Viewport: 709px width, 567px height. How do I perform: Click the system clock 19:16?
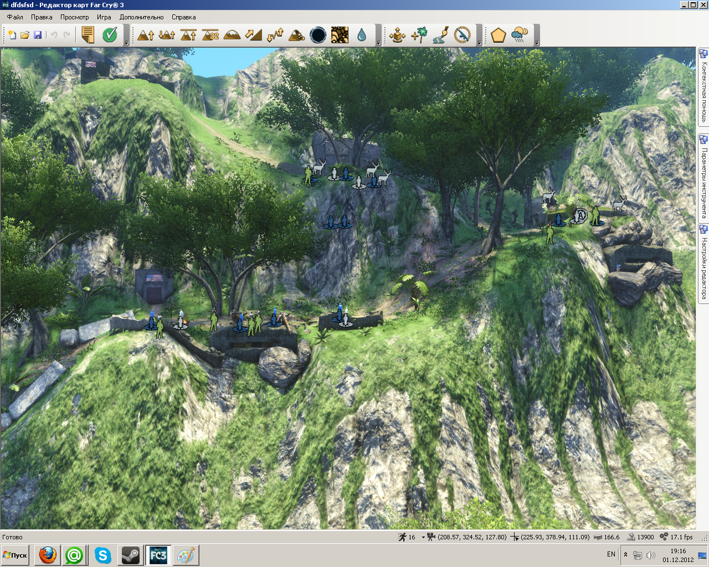tap(678, 551)
